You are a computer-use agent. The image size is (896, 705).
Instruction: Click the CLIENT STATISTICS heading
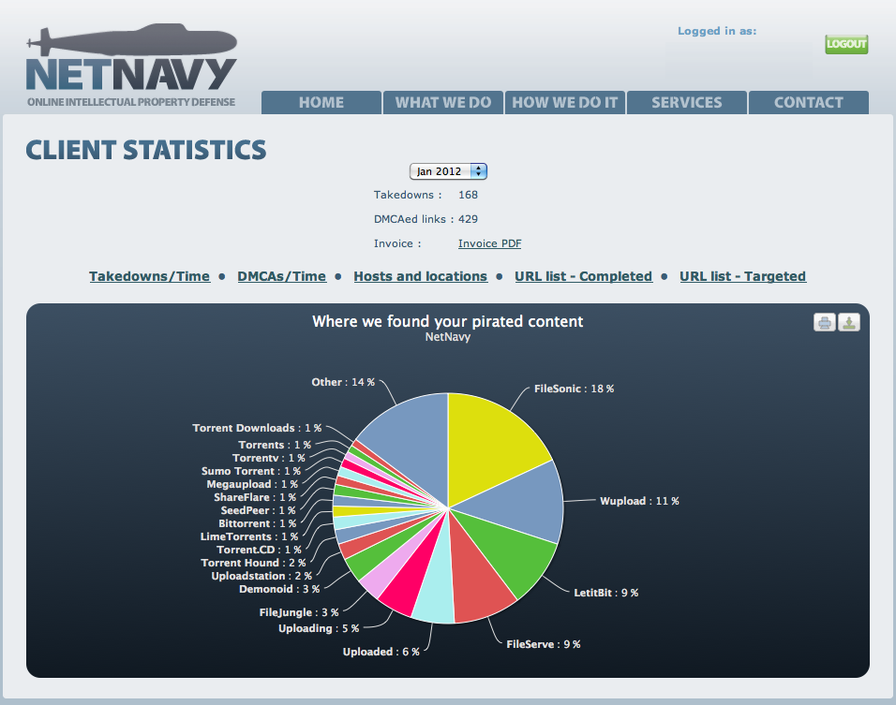(145, 150)
